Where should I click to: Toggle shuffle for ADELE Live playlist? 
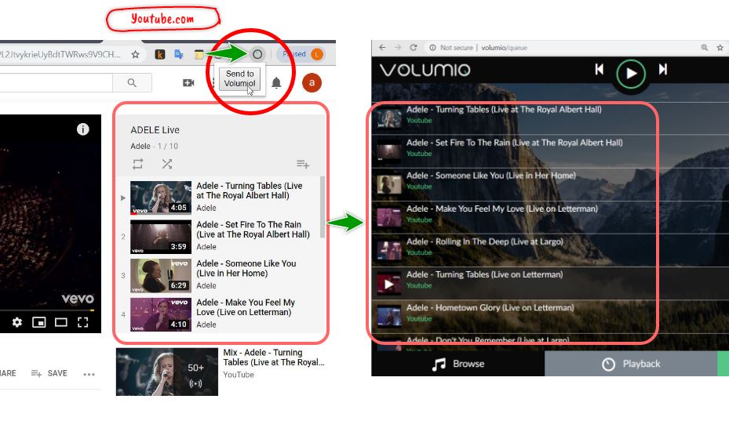(167, 164)
